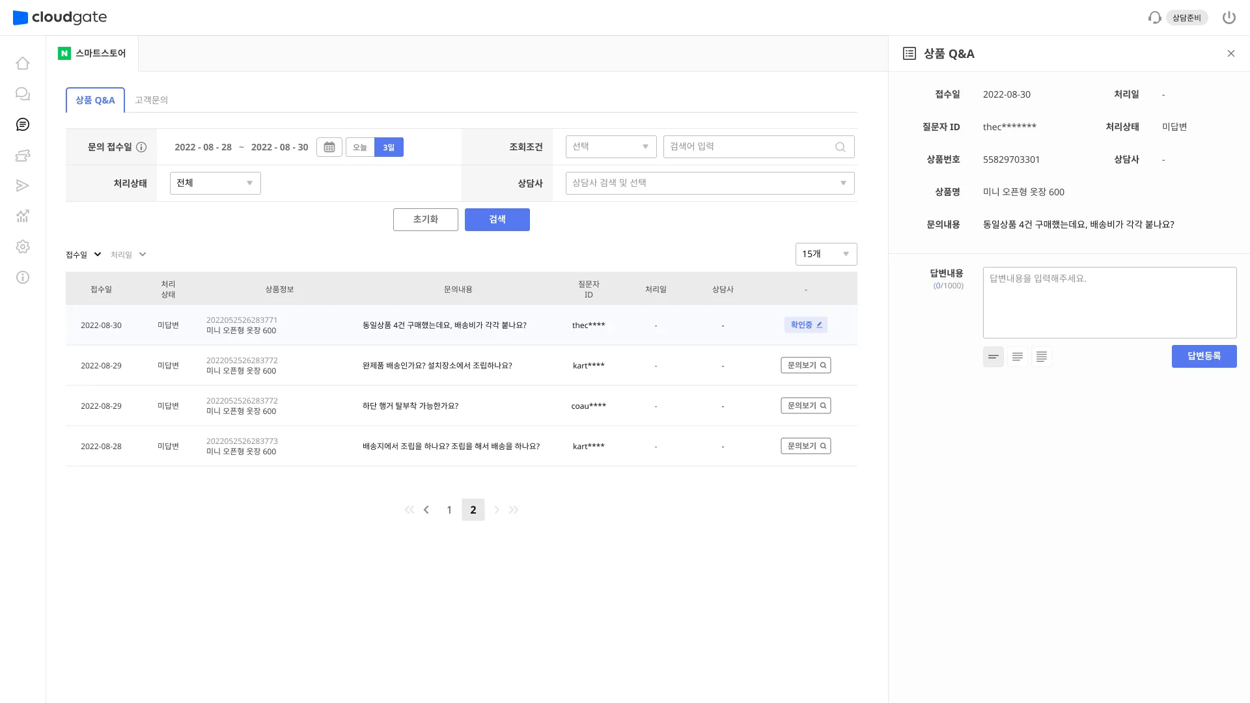Open the statistics chart sidebar icon

23,216
